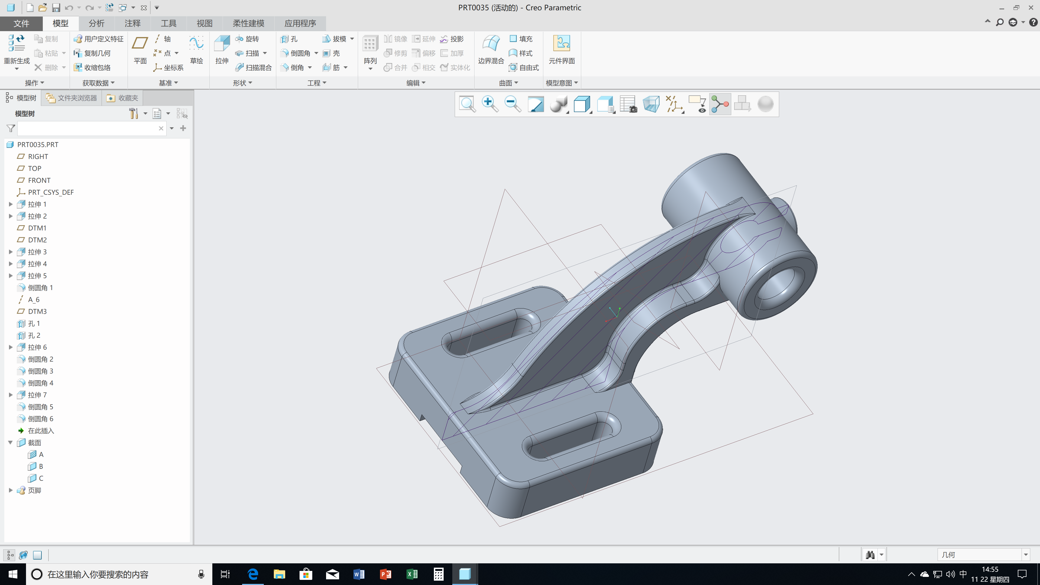1040x585 pixels.
Task: Click the 拉伸 (Extrude) tool icon
Action: point(222,44)
